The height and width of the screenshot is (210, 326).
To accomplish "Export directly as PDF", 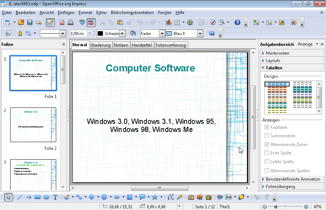I will (x=62, y=22).
